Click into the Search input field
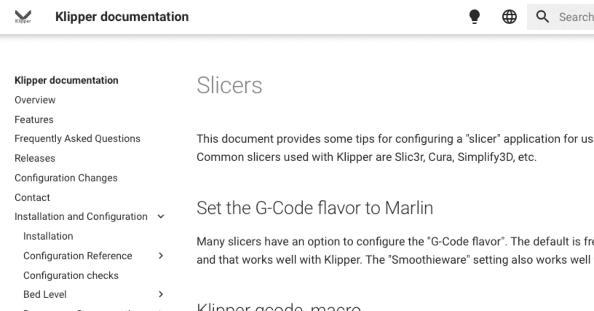This screenshot has height=311, width=594. pyautogui.click(x=575, y=17)
